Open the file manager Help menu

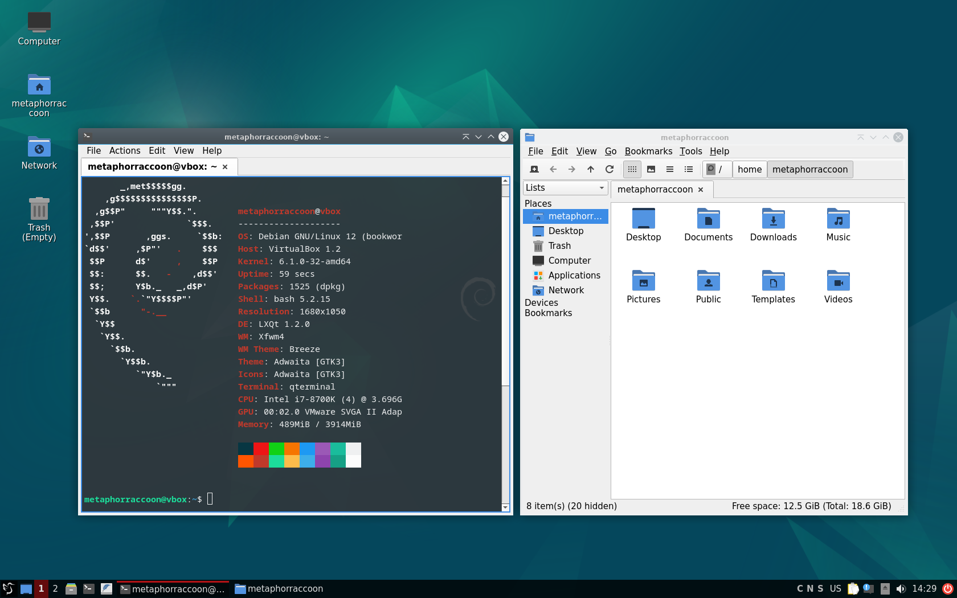click(719, 151)
